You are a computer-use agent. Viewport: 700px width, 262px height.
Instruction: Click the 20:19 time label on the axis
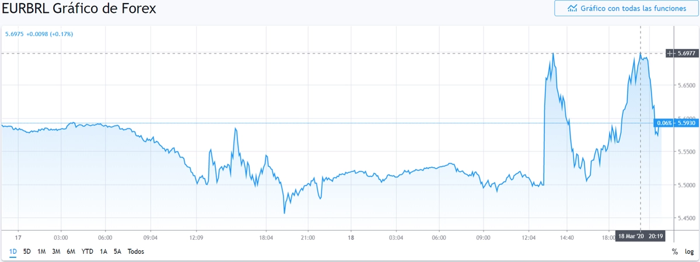(x=656, y=236)
